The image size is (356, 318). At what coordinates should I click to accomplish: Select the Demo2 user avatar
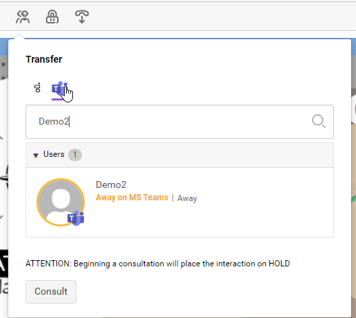[x=61, y=202]
